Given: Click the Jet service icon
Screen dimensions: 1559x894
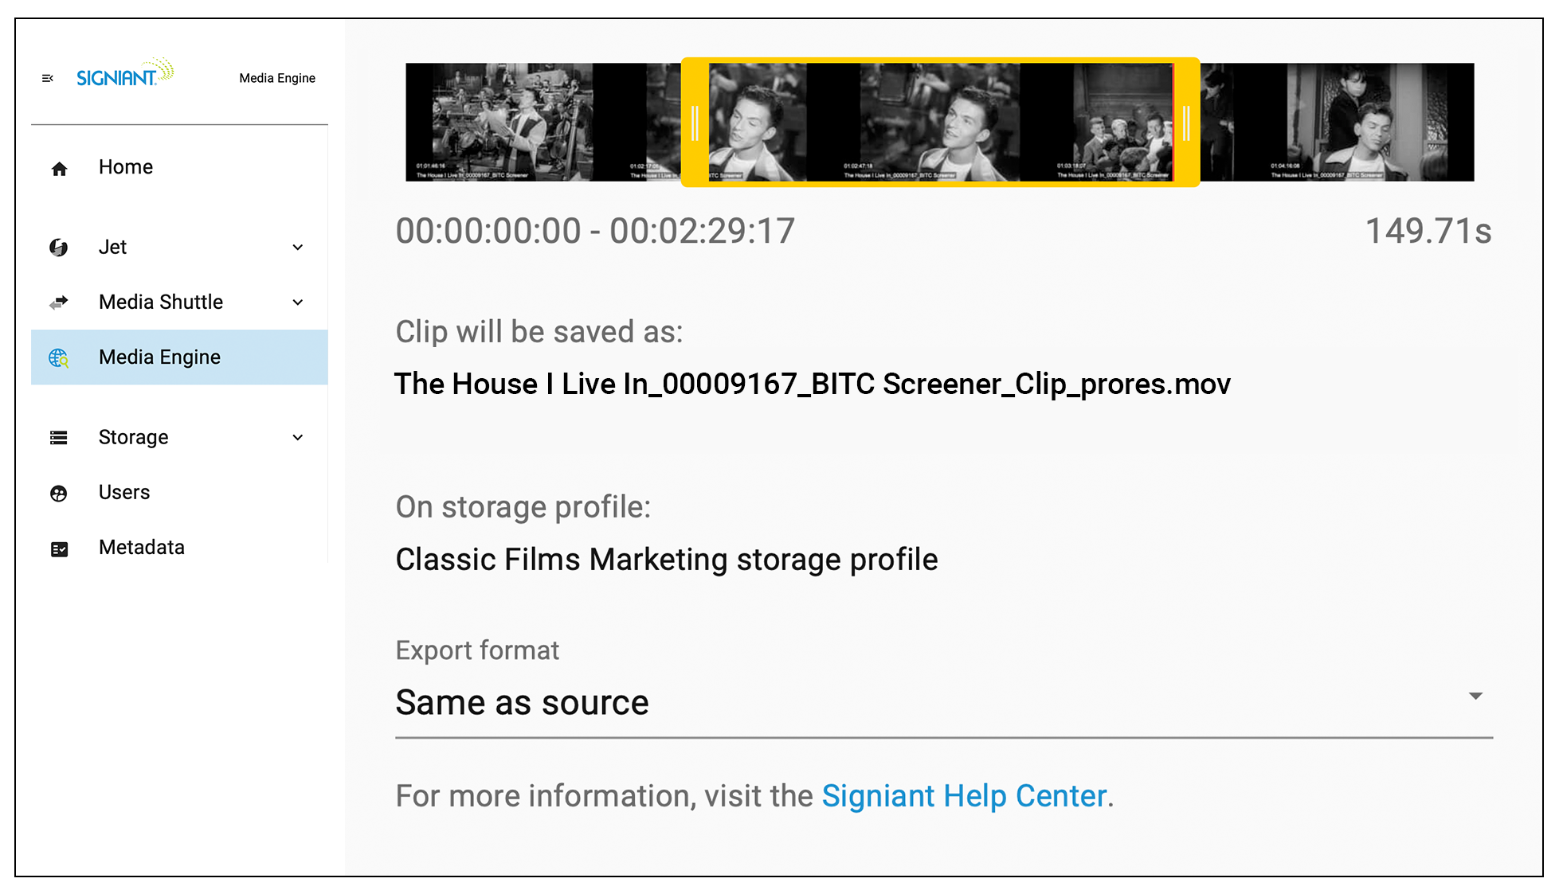Looking at the screenshot, I should tap(58, 247).
